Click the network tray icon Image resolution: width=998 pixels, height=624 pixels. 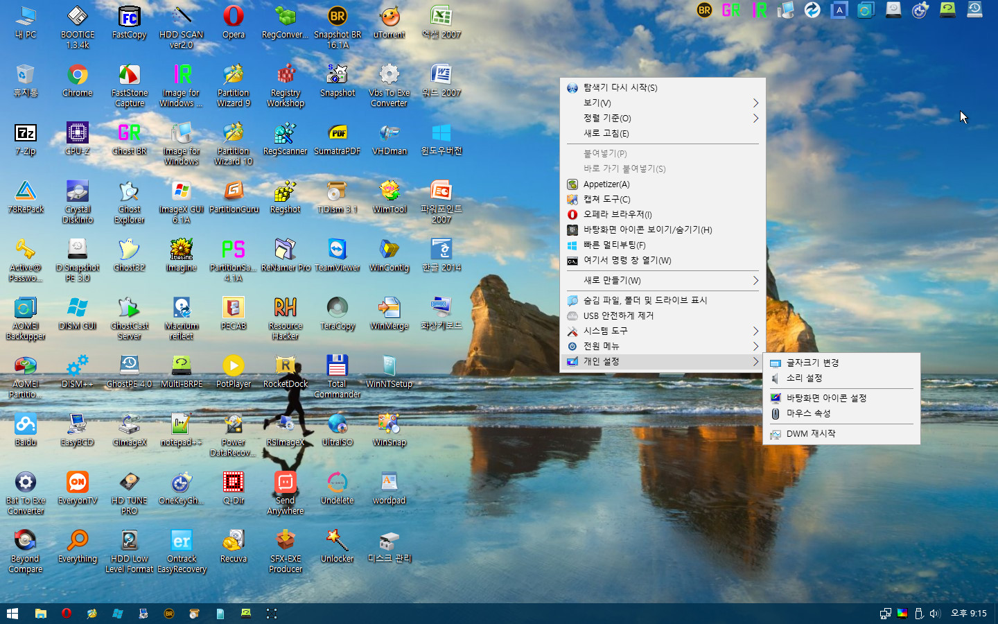[x=886, y=614]
